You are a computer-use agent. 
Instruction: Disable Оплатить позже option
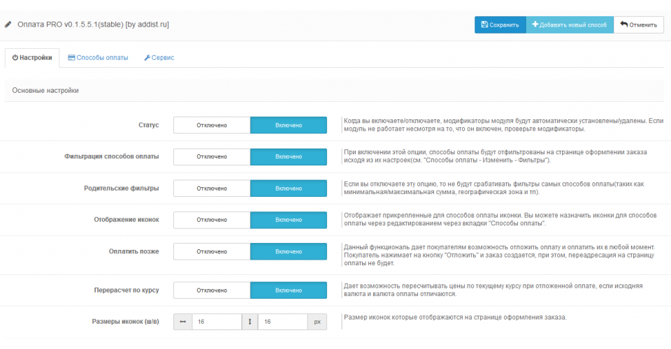(212, 251)
